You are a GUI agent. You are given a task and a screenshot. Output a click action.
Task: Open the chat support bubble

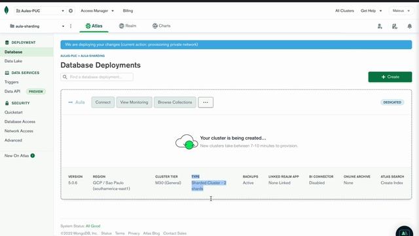(405, 232)
